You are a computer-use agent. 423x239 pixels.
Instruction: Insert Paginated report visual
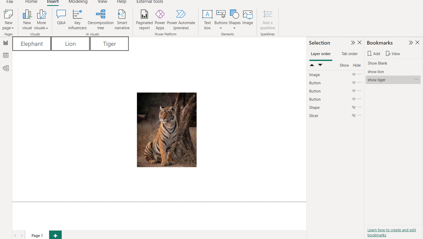[144, 19]
